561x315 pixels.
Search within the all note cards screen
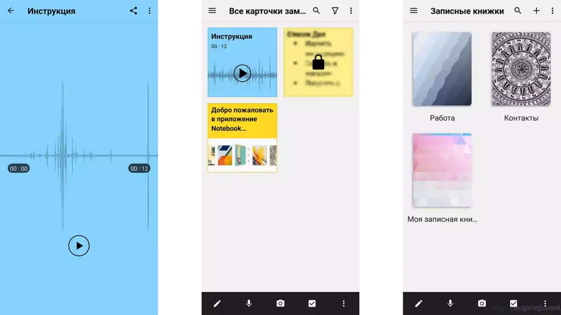tap(316, 11)
